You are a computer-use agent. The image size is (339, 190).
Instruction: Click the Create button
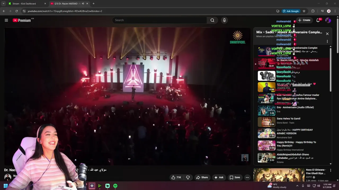click(x=304, y=20)
